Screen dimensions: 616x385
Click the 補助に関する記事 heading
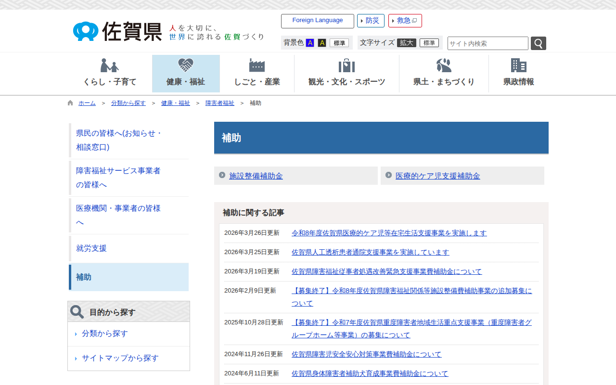coord(253,213)
